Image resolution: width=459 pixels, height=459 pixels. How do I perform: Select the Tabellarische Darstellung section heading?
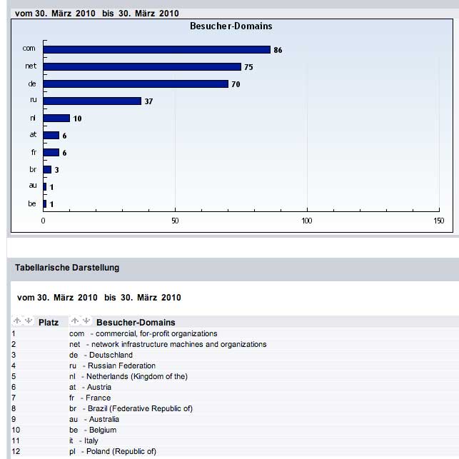click(x=67, y=268)
